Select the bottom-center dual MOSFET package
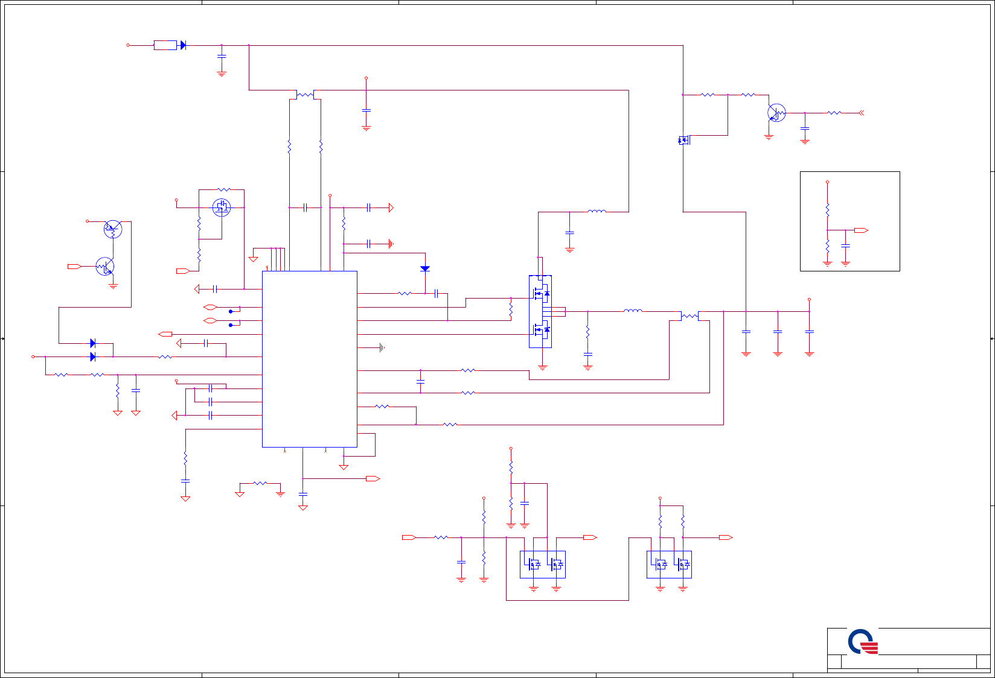 [x=543, y=565]
